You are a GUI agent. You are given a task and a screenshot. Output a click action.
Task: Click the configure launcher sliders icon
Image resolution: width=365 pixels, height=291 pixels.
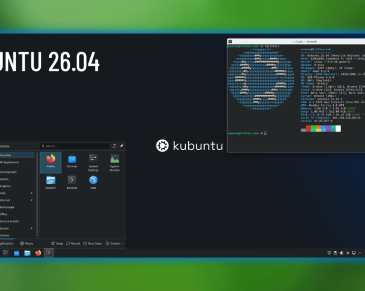[x=114, y=146]
